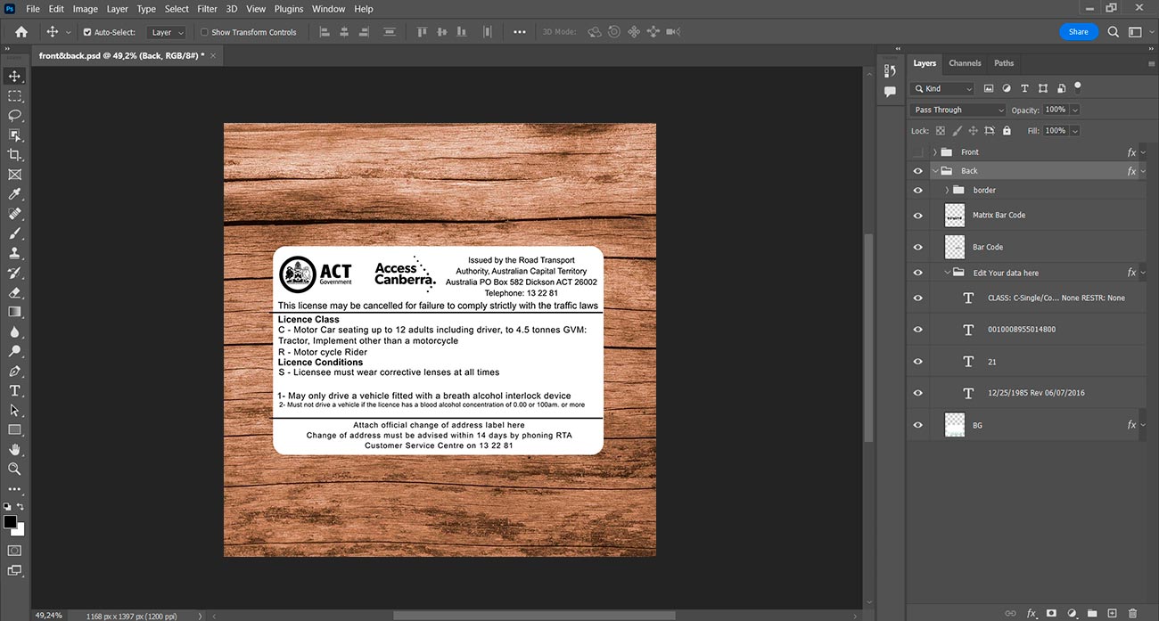Select the Horizontal Type tool

coord(14,390)
